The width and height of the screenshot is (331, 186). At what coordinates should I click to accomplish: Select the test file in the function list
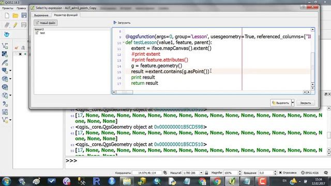point(42,33)
